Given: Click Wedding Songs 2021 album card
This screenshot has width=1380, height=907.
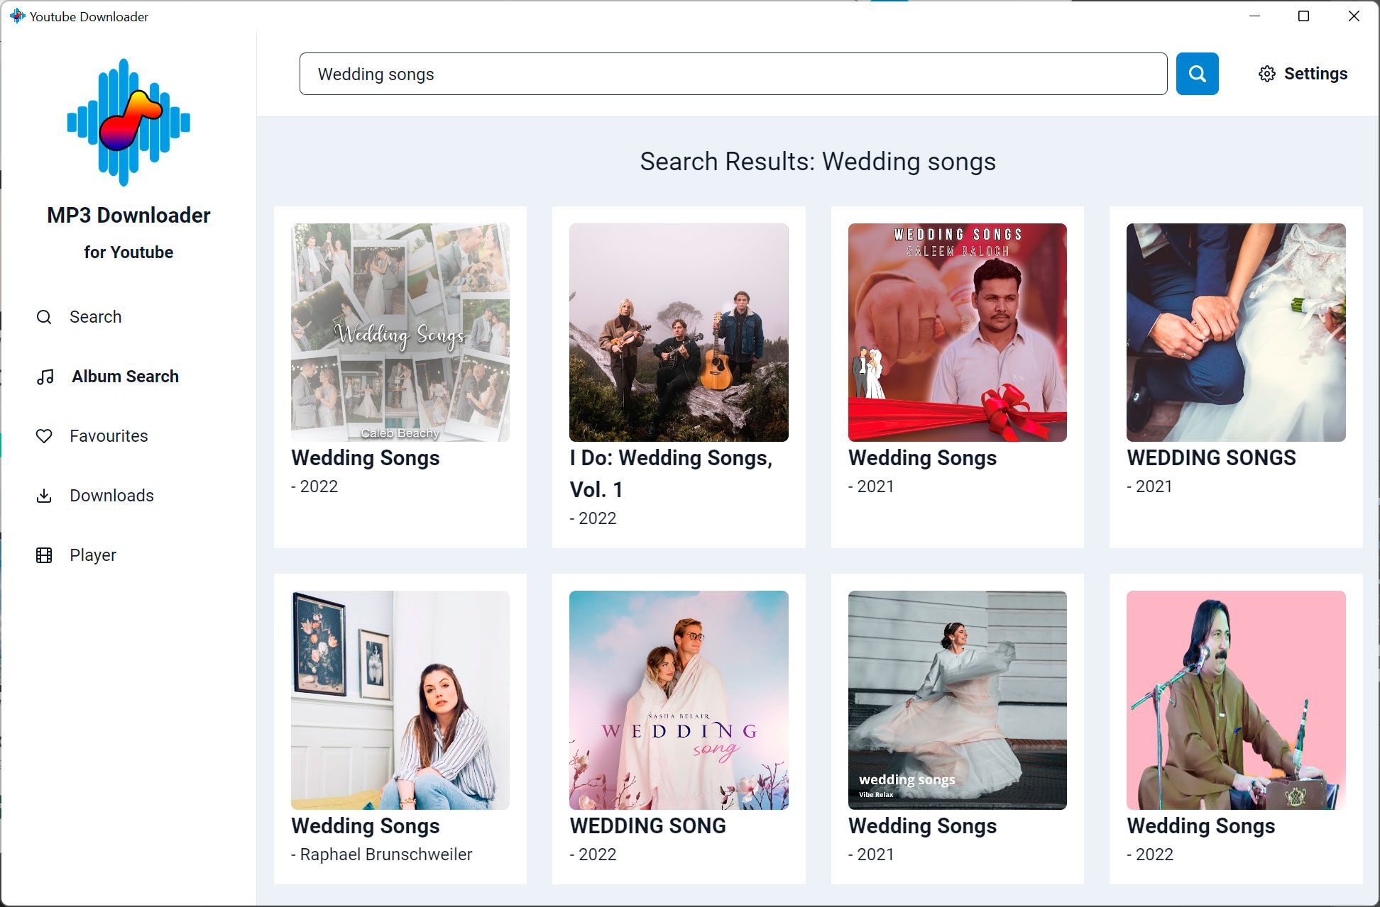Looking at the screenshot, I should click(x=956, y=374).
